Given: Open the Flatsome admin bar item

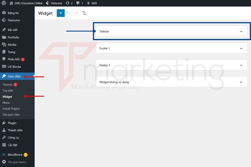Looking at the screenshot, I should [x=54, y=3].
